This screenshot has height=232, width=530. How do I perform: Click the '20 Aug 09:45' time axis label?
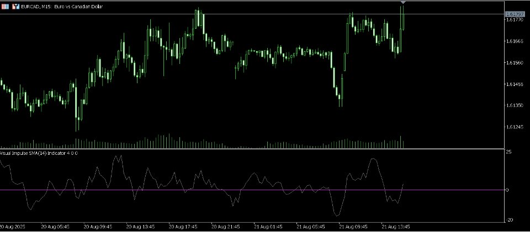tap(98, 226)
